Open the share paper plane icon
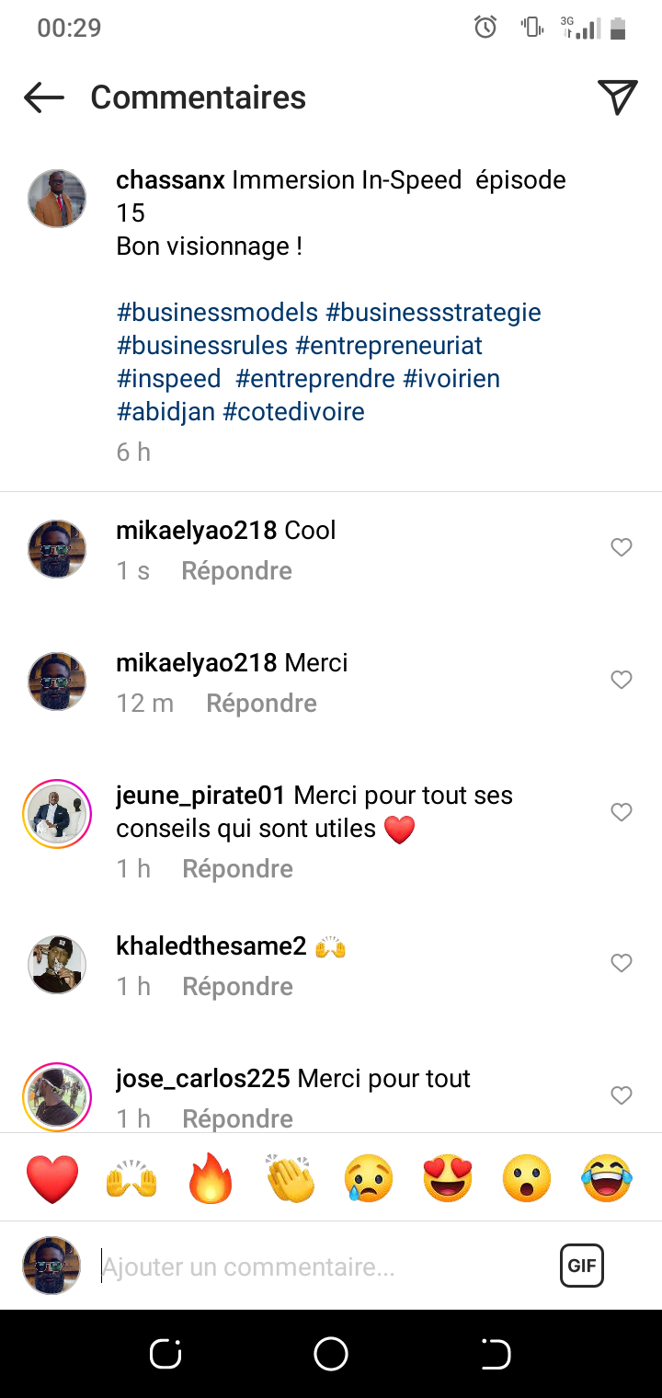 617,97
